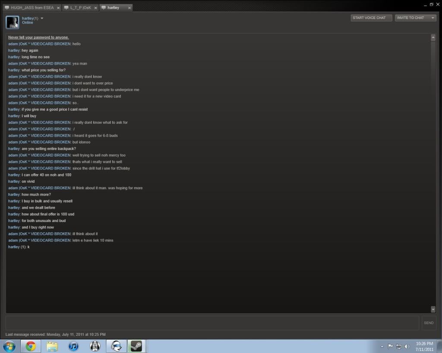Click the message 'and we dealt before'
This screenshot has width=442, height=353.
[38, 208]
